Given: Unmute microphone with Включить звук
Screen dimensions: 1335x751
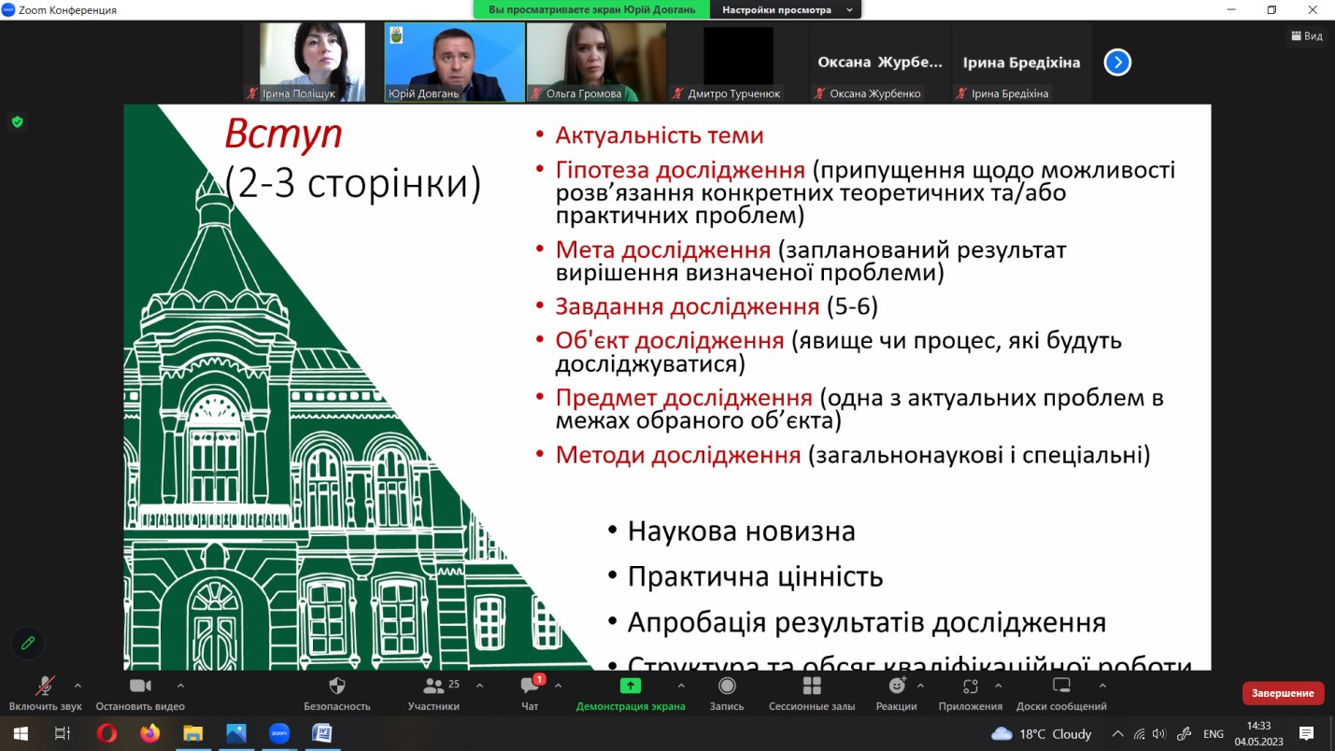Looking at the screenshot, I should click(45, 687).
